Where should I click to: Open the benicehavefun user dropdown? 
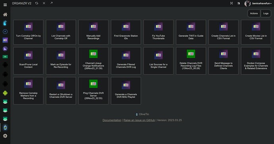pos(262,3)
